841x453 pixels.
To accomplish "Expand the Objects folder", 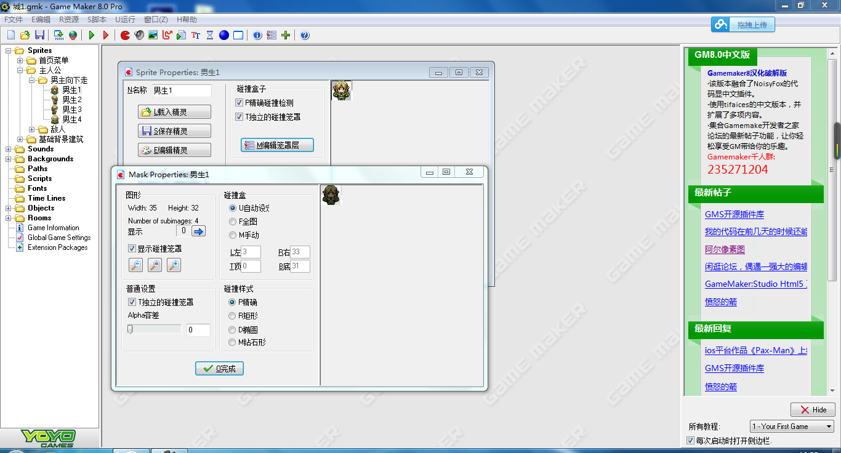I will 9,208.
